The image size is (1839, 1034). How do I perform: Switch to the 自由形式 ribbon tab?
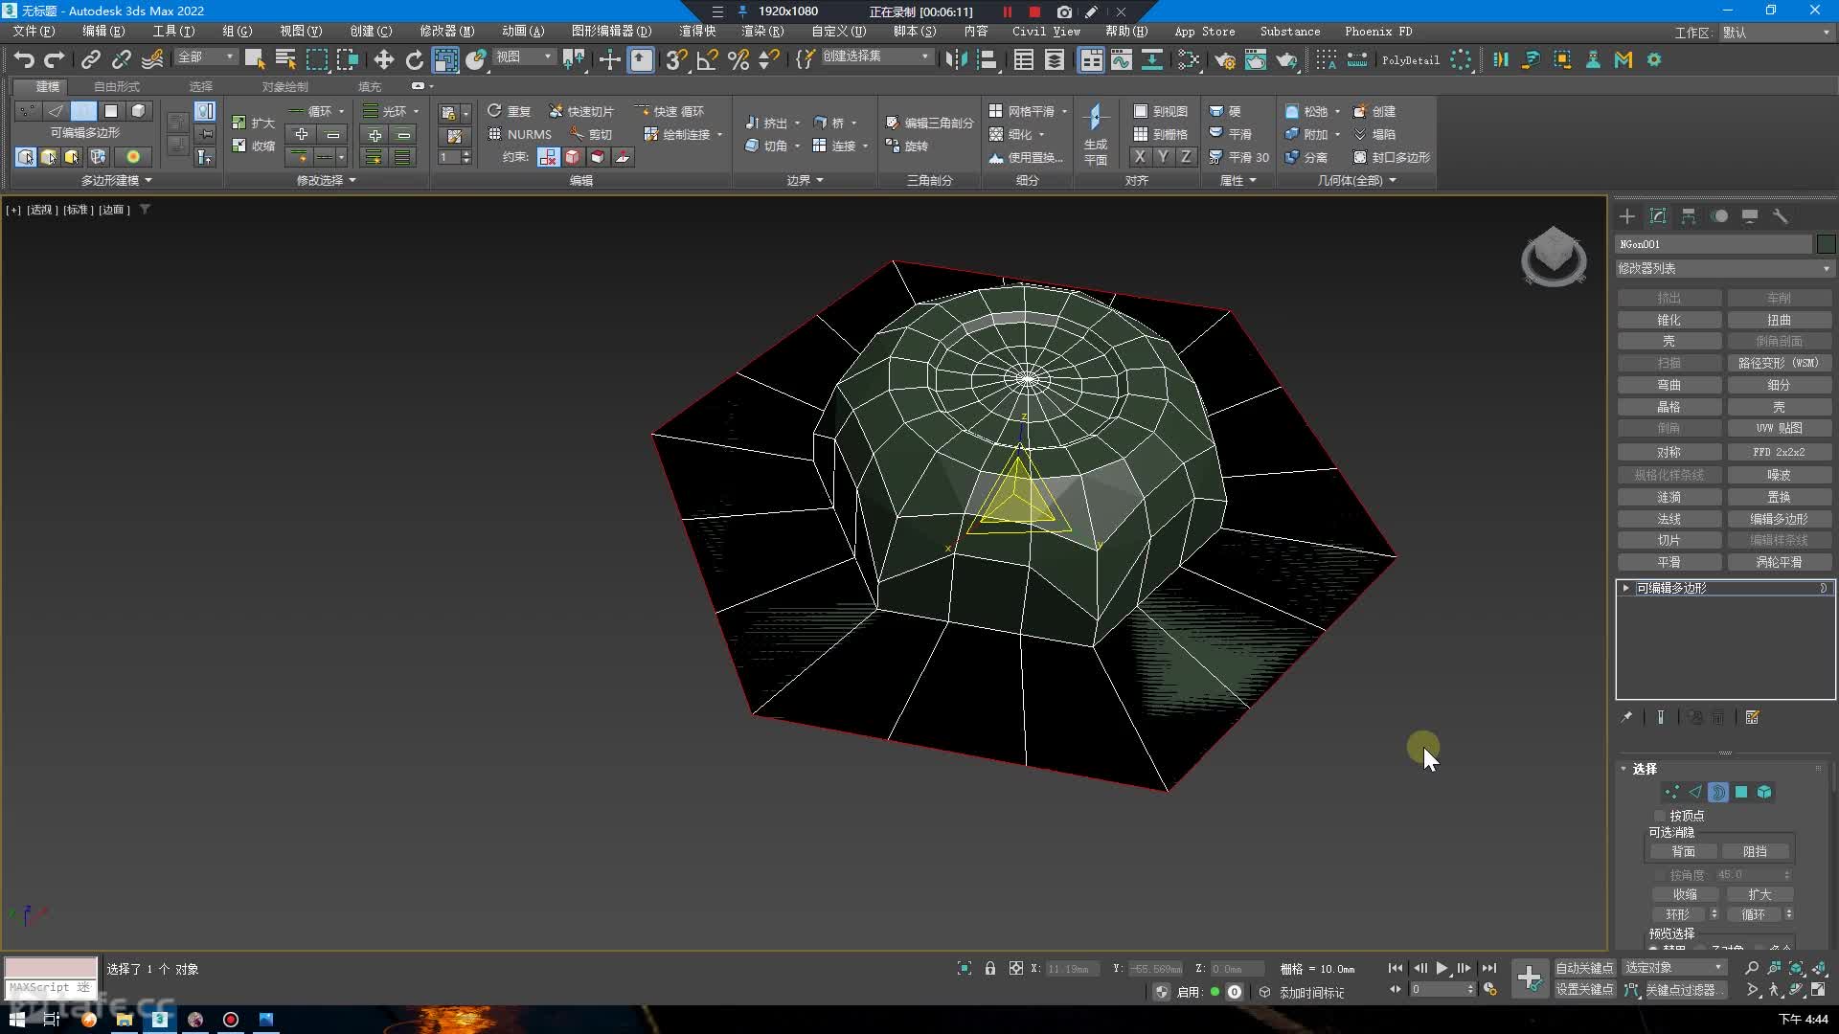point(116,86)
